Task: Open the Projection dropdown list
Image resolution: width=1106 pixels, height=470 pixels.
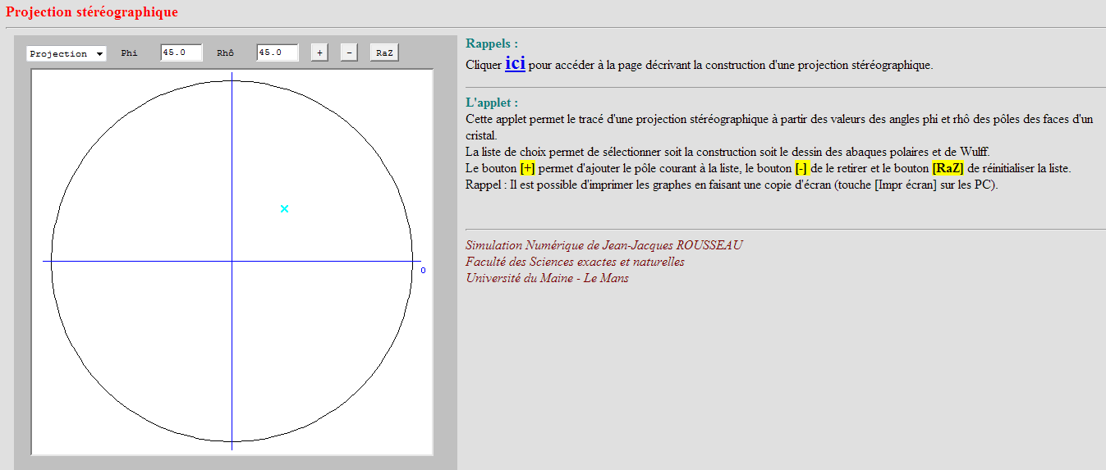Action: 67,53
